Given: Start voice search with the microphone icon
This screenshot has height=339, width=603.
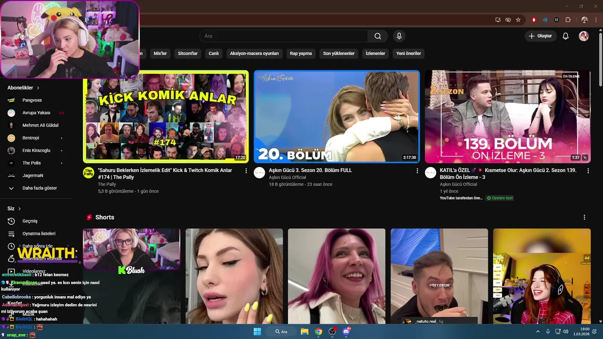Looking at the screenshot, I should pyautogui.click(x=399, y=36).
